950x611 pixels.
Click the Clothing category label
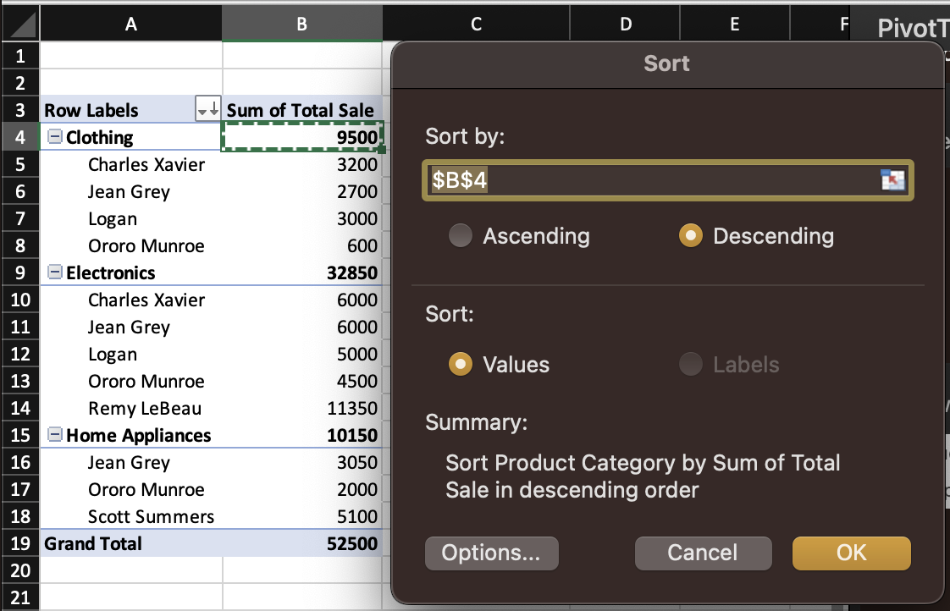(x=99, y=137)
